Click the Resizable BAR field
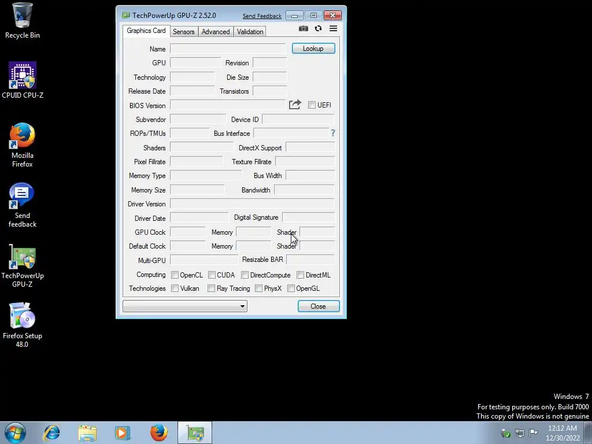The image size is (592, 444). click(310, 260)
